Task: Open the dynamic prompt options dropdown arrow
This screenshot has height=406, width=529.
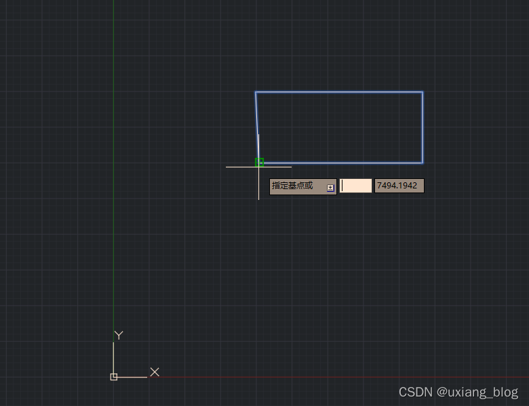Action: [x=330, y=188]
